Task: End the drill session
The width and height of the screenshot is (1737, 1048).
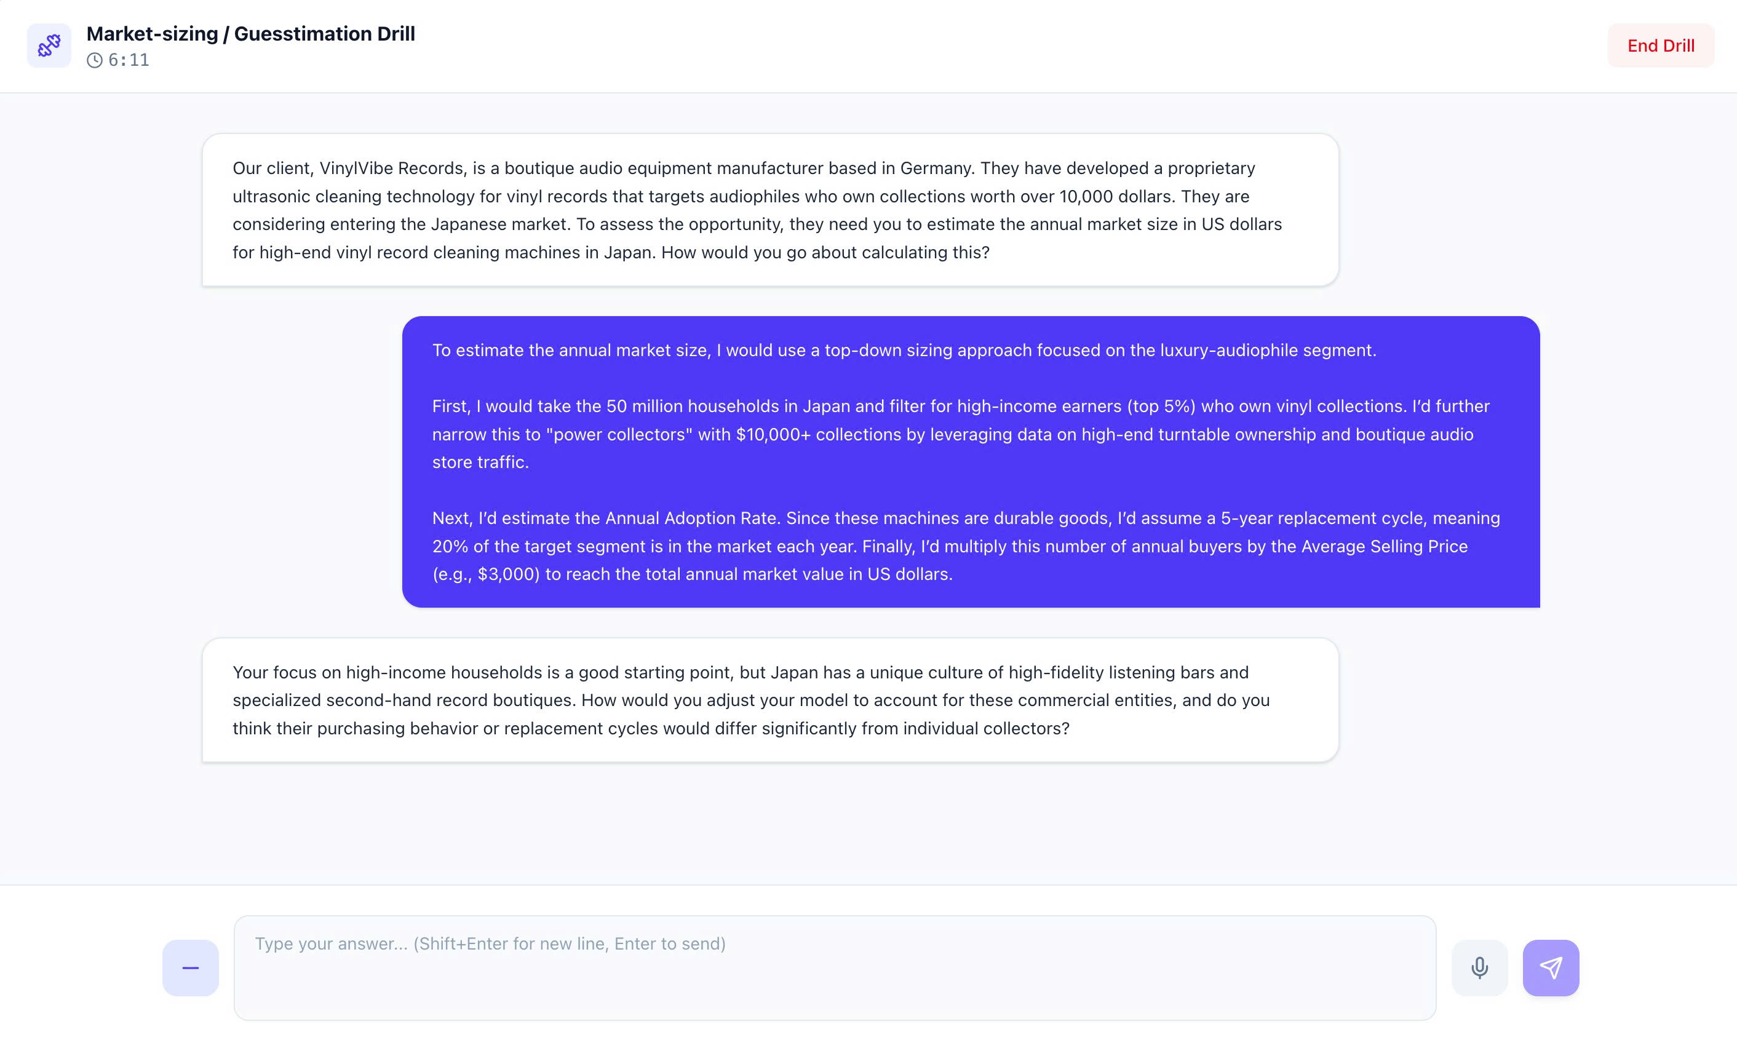Action: click(x=1660, y=46)
